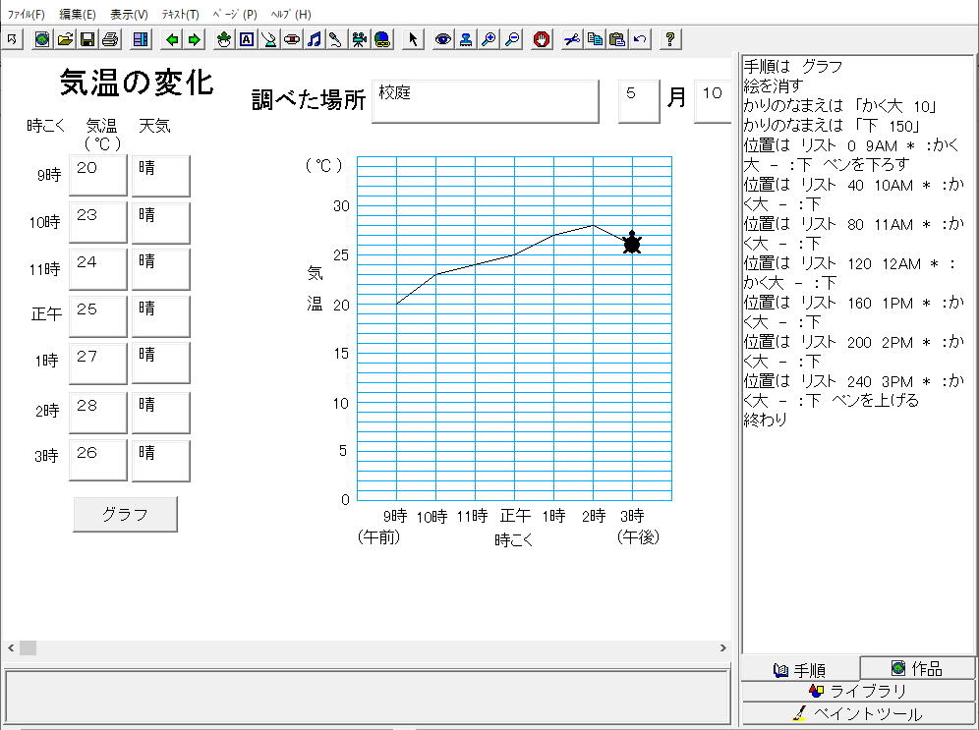Click the yellow question mark help icon
979x730 pixels.
pos(670,39)
